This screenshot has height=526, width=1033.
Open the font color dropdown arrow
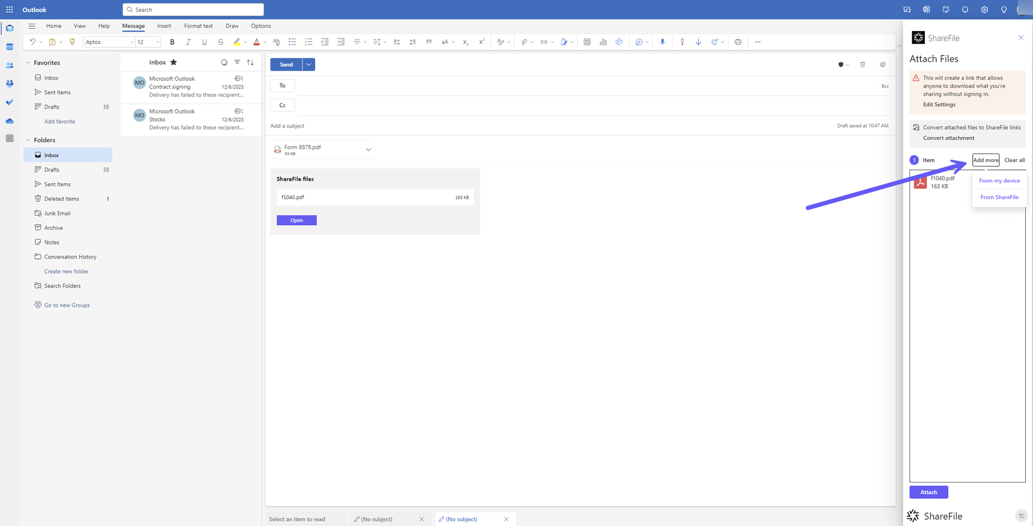click(265, 42)
